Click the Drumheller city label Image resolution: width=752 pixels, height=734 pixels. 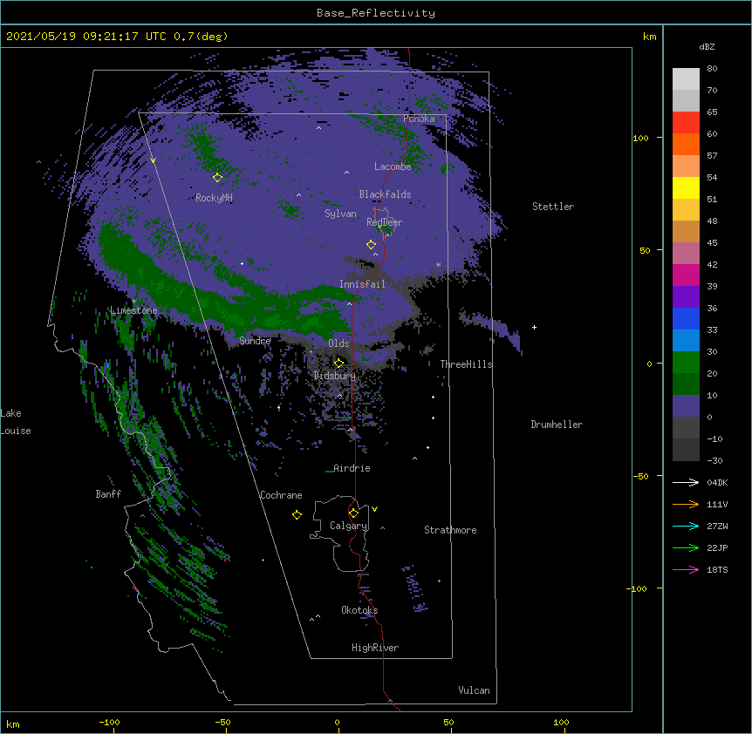coord(557,425)
